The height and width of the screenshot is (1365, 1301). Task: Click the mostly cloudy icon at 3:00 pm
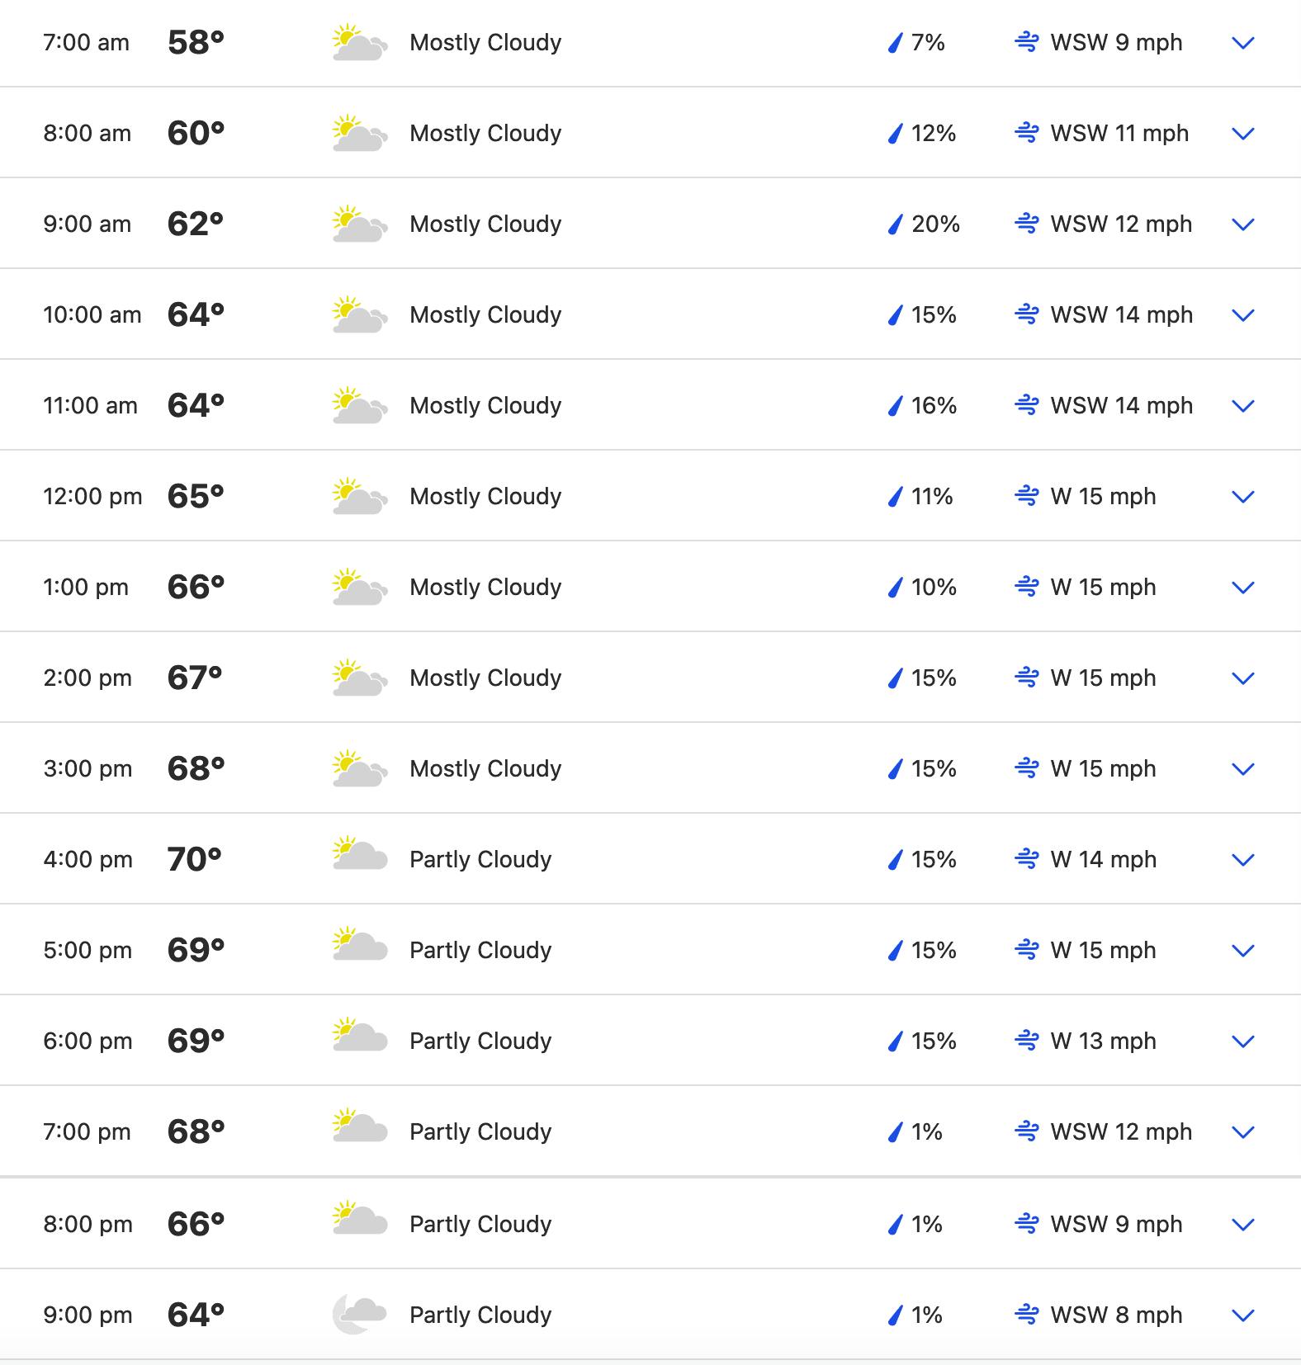pos(359,768)
